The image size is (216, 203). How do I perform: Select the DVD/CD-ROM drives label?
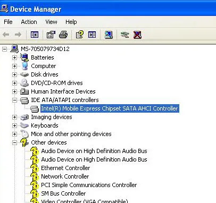tap(57, 83)
